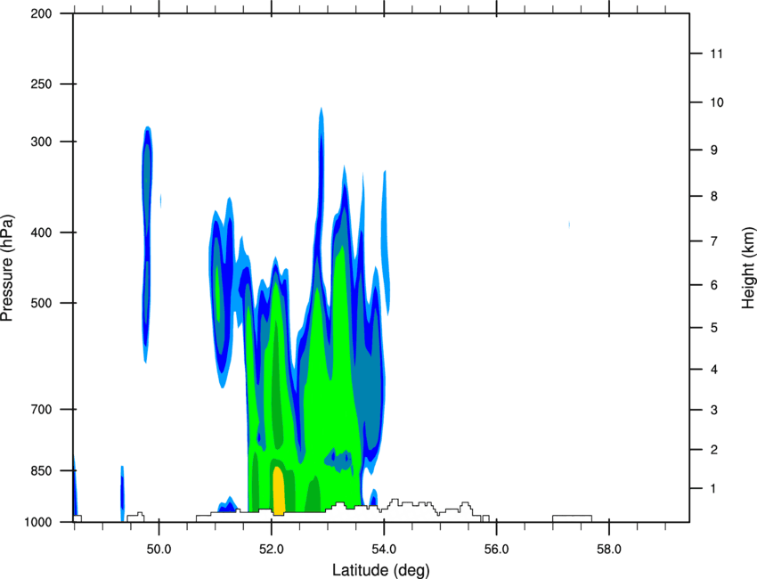Select the 200 pressure tick label
Image resolution: width=757 pixels, height=579 pixels.
pyautogui.click(x=41, y=13)
